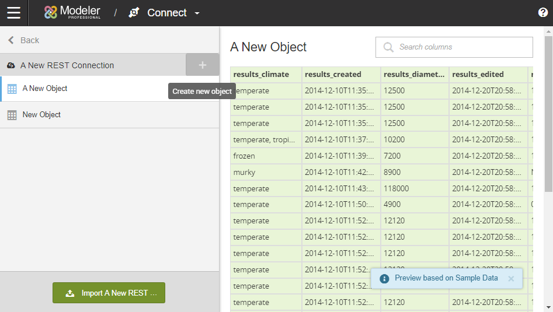Image resolution: width=553 pixels, height=312 pixels.
Task: Click the plus icon to create new object
Action: tap(203, 65)
